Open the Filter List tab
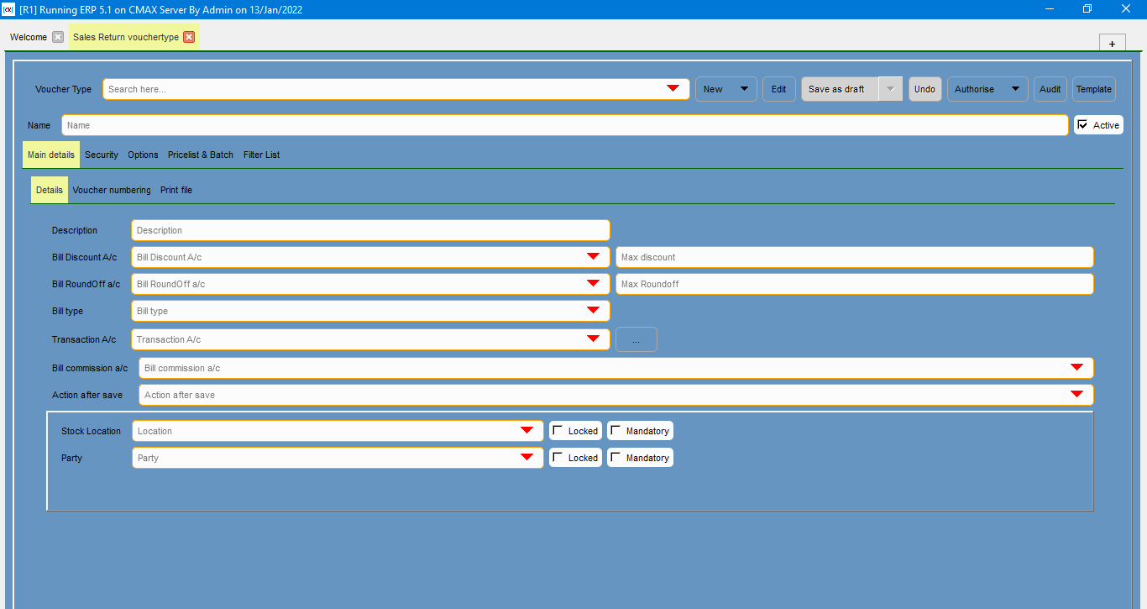1147x609 pixels. point(261,155)
